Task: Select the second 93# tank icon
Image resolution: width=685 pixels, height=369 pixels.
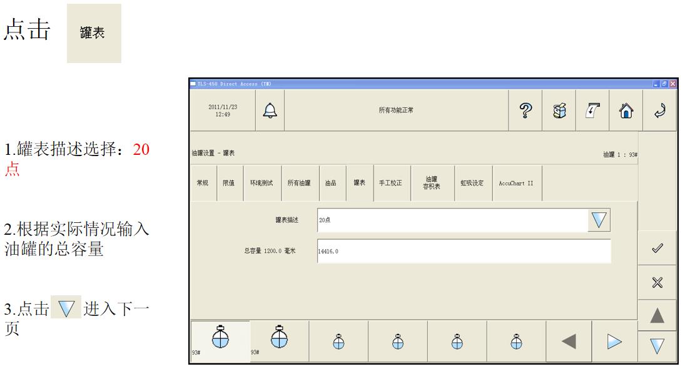Action: coord(279,342)
